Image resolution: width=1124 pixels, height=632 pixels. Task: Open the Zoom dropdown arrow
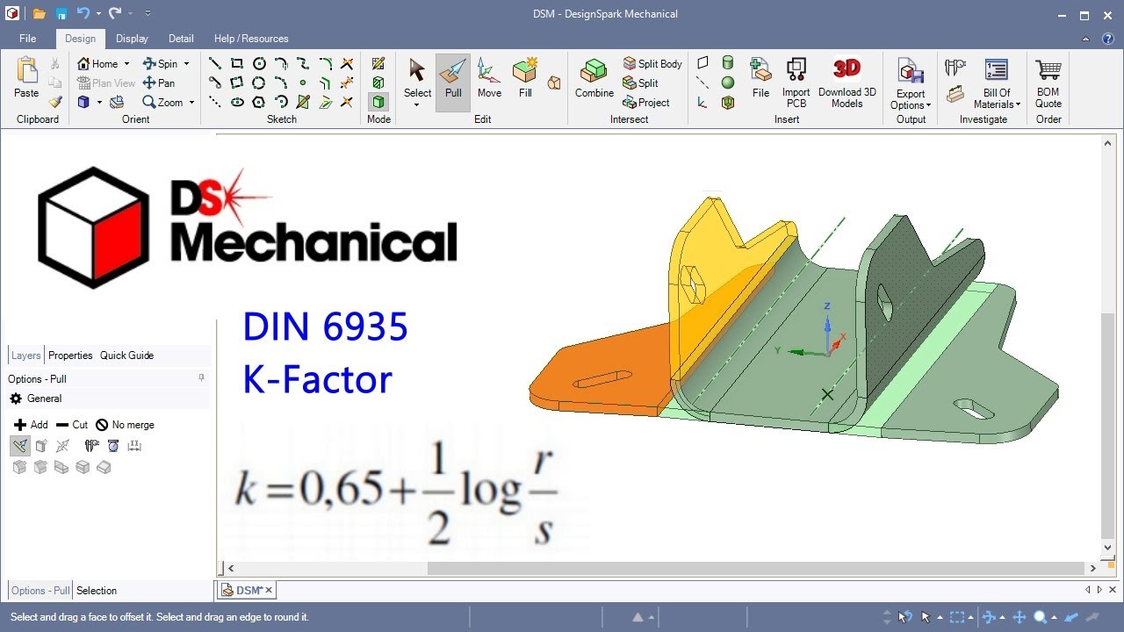tap(191, 103)
